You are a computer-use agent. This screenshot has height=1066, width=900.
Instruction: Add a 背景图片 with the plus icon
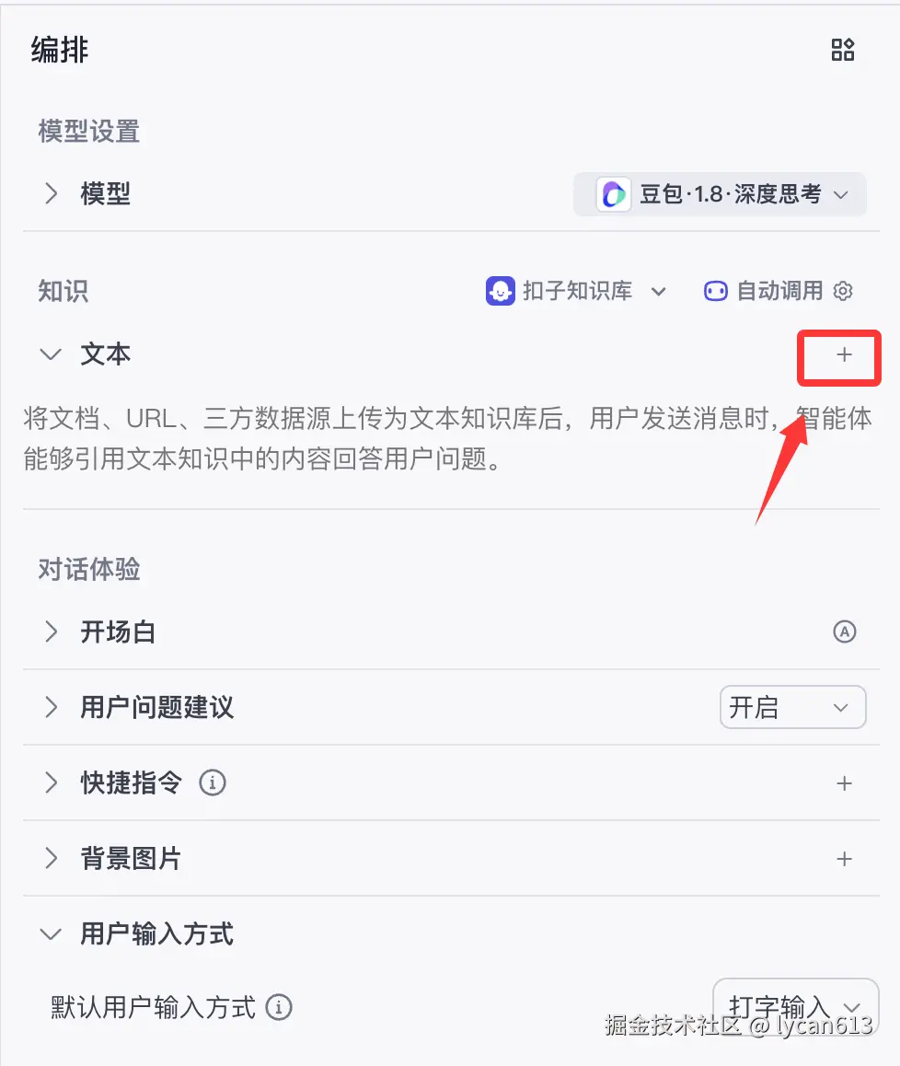point(844,859)
